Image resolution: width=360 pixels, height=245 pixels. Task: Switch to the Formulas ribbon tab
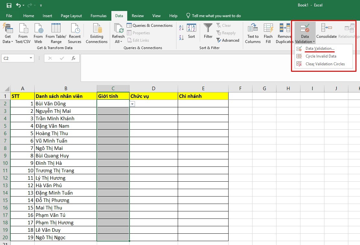tap(98, 16)
